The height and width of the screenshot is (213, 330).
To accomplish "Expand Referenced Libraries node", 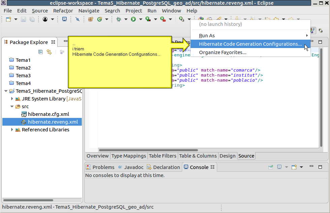I will [x=12, y=129].
